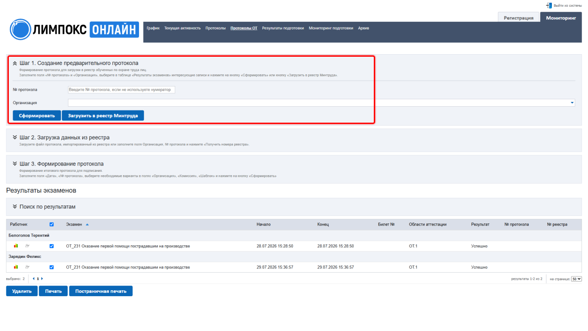Open the bar chart icon in Зарядин Феликс's row

pos(16,267)
